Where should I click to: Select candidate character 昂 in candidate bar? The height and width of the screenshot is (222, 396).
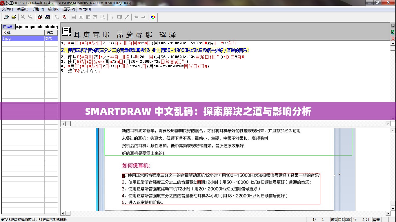pyautogui.click(x=120, y=35)
